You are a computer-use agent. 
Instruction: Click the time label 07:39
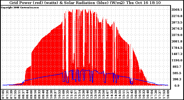[x=11, y=94]
